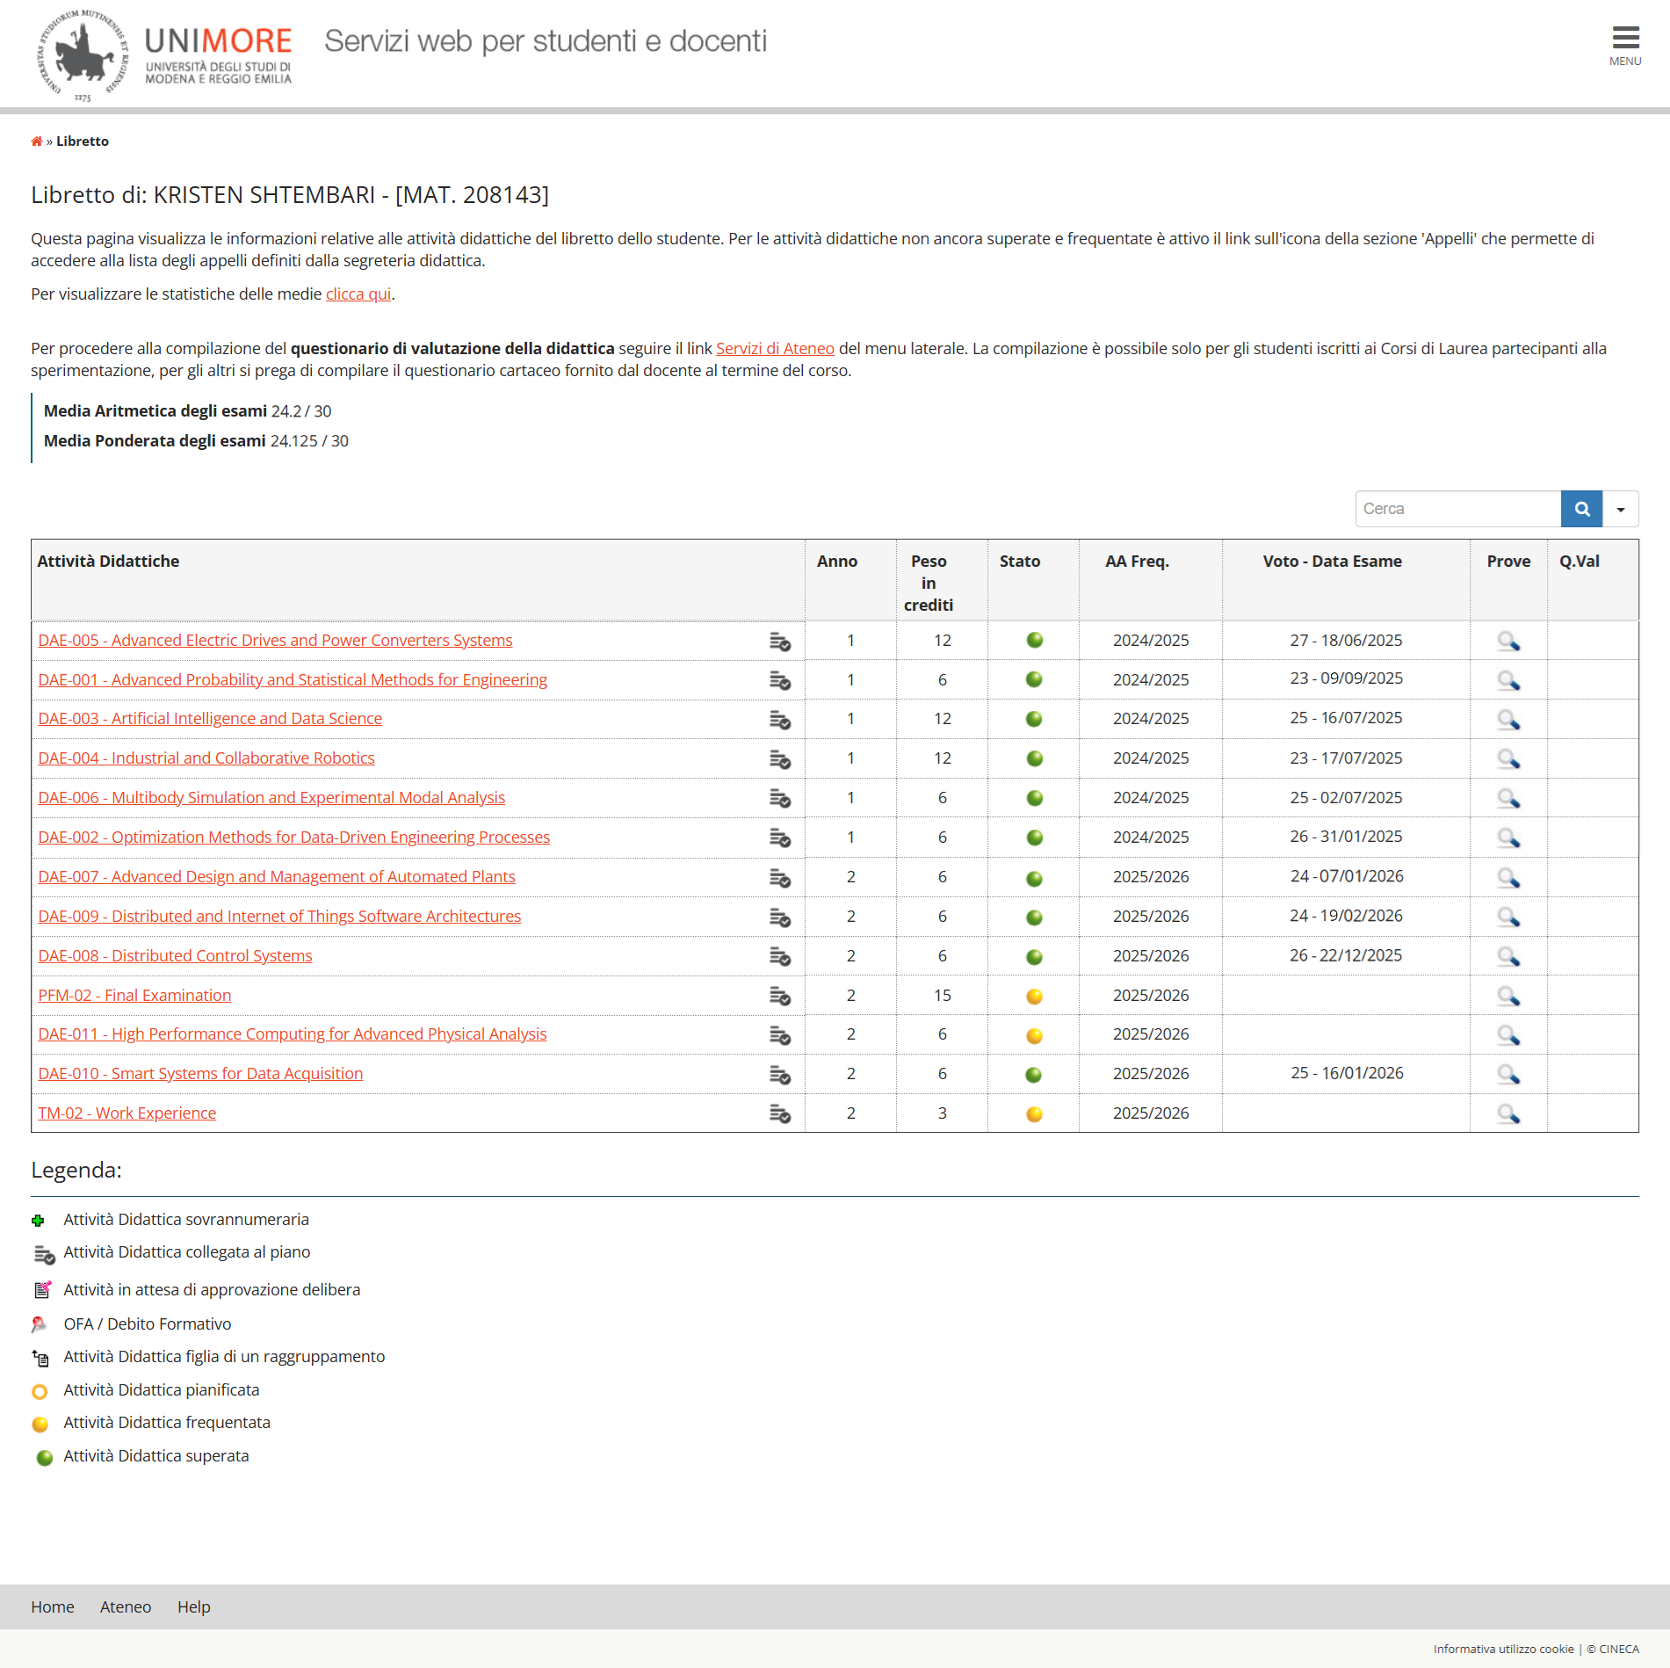Click the green status dot for DAE-003
The width and height of the screenshot is (1670, 1668).
pos(1034,719)
